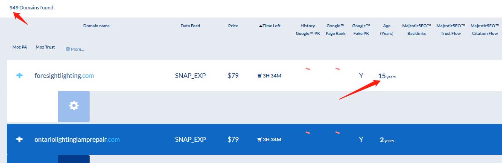The image size is (502, 163).
Task: Click loading spinner under History Google PR, first row
Action: coord(308,69)
